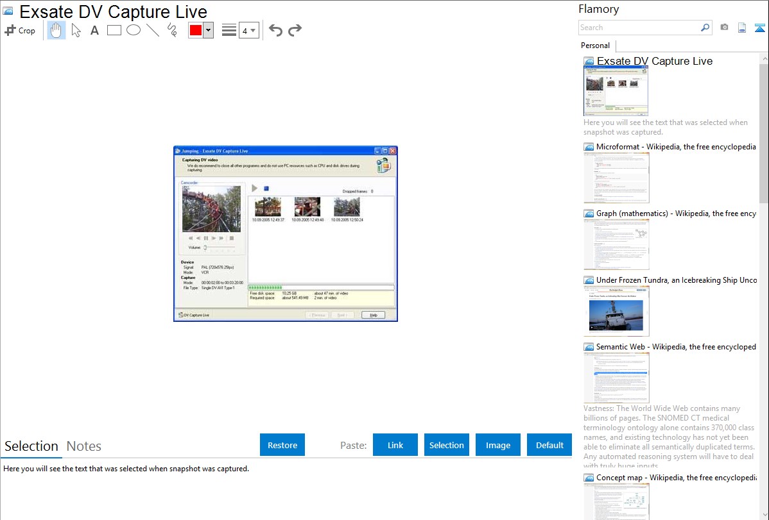This screenshot has width=769, height=520.
Task: Redo the last undone edit
Action: pos(295,30)
